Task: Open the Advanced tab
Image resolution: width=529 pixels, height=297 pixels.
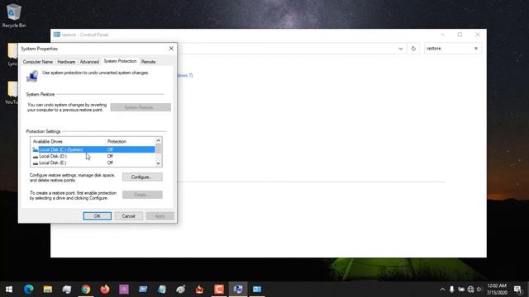Action: (89, 62)
